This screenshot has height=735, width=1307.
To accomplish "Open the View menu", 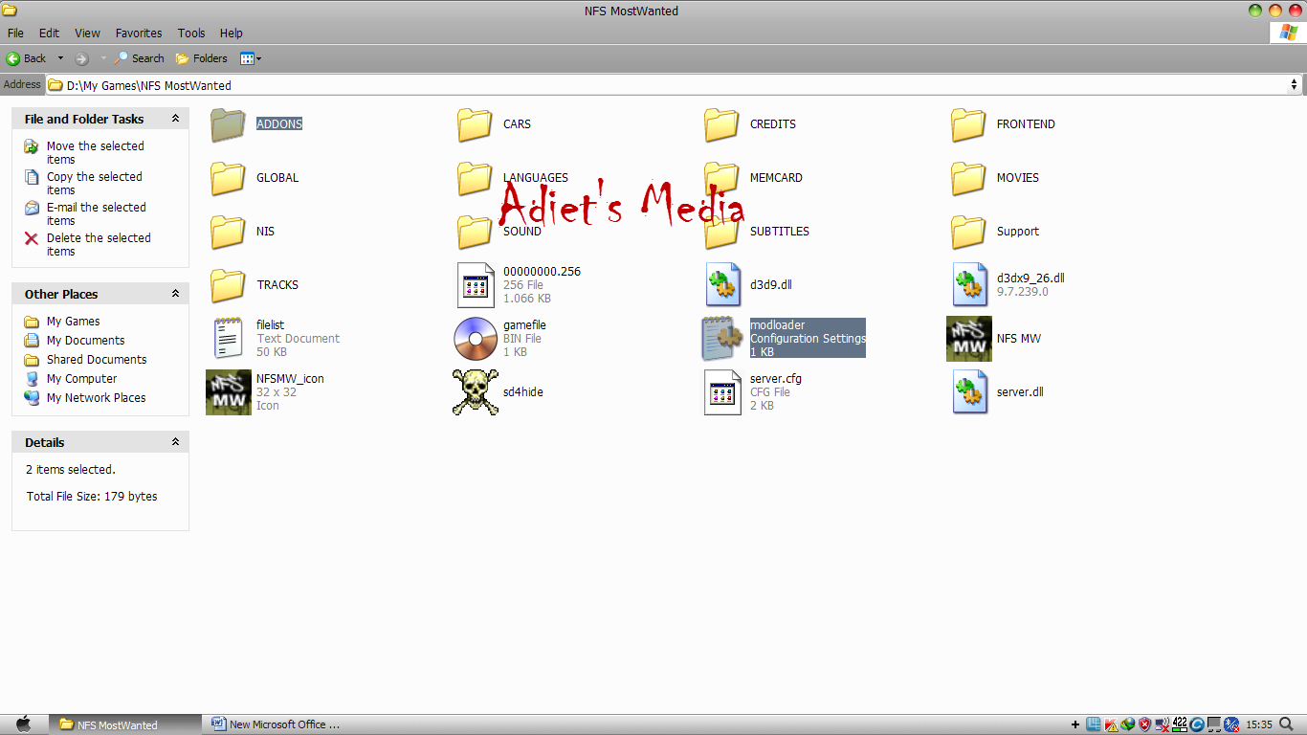I will [x=87, y=33].
